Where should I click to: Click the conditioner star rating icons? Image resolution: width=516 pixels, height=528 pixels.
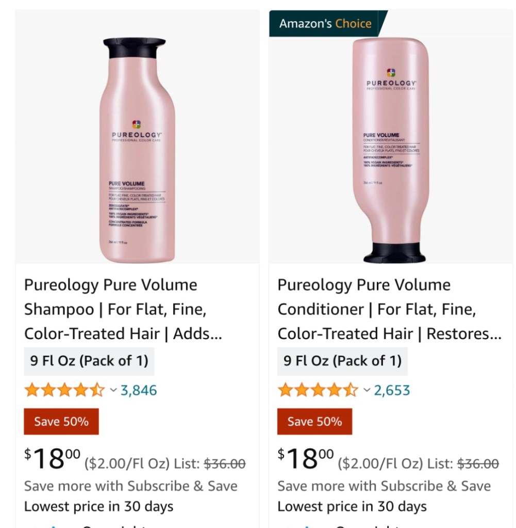tap(318, 390)
